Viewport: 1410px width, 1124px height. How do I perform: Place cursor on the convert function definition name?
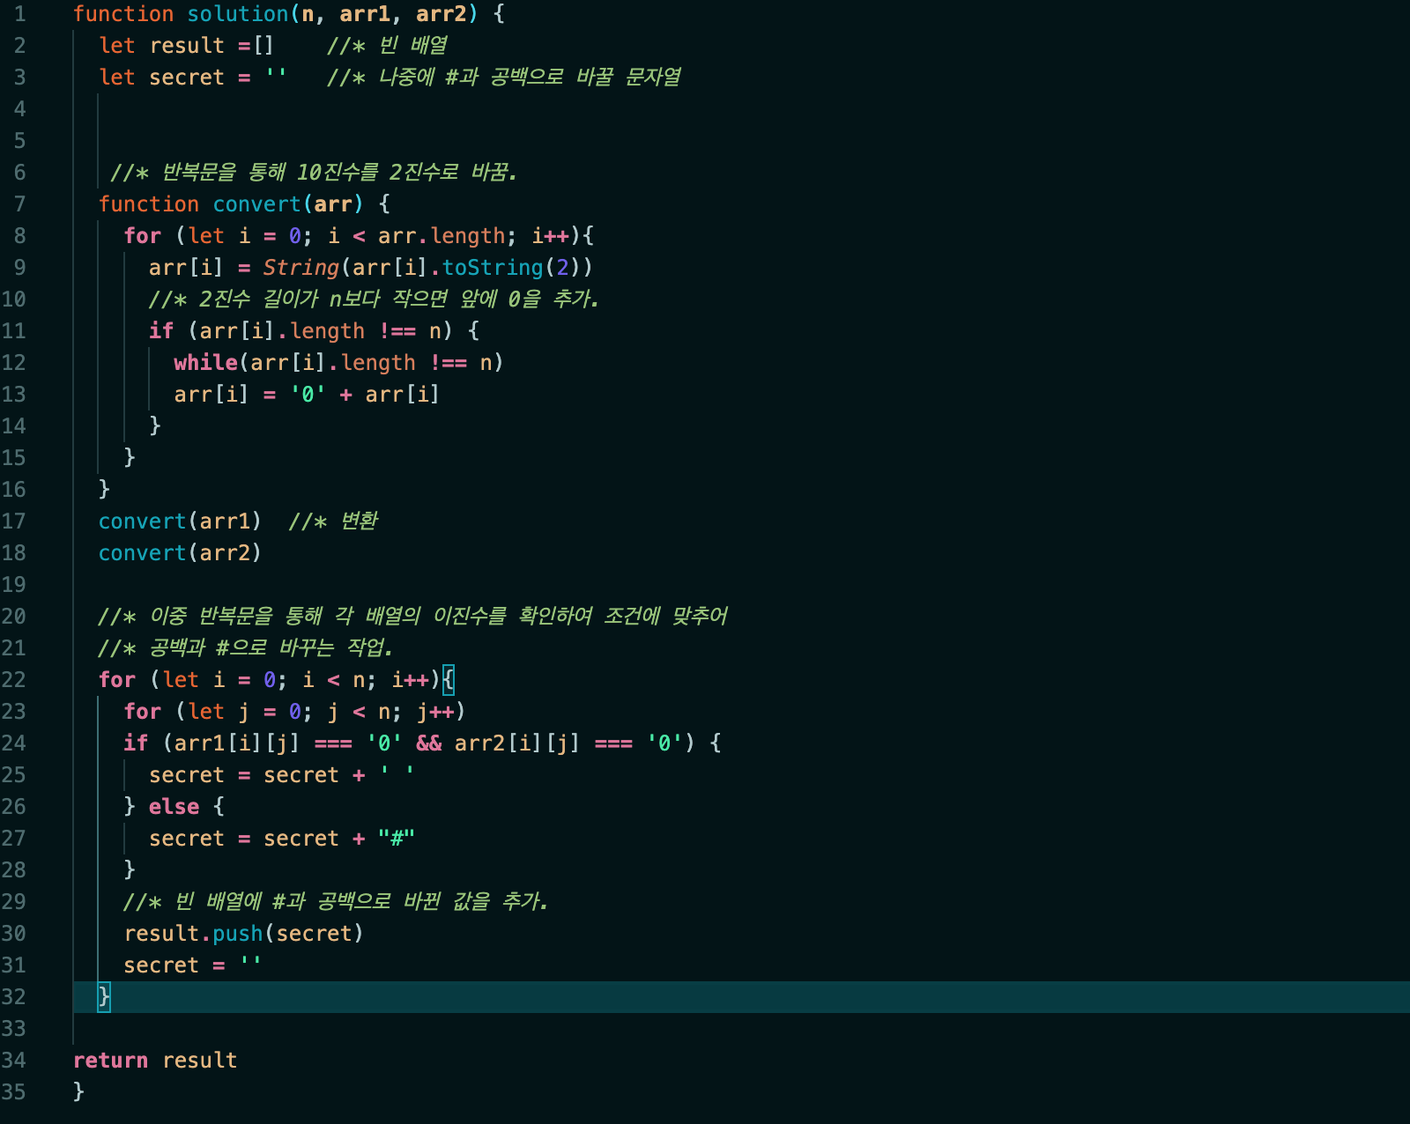pos(256,204)
